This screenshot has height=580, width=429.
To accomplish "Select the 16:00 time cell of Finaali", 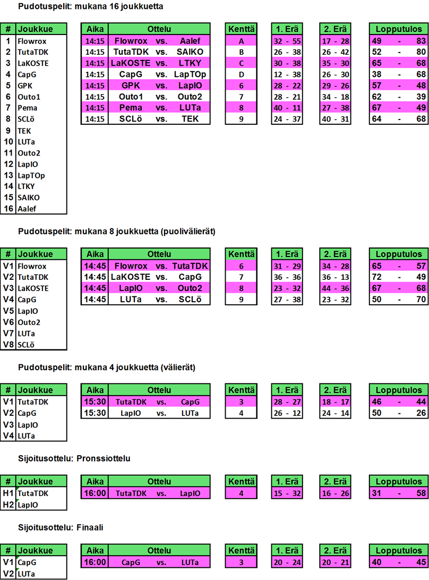I will [x=95, y=562].
